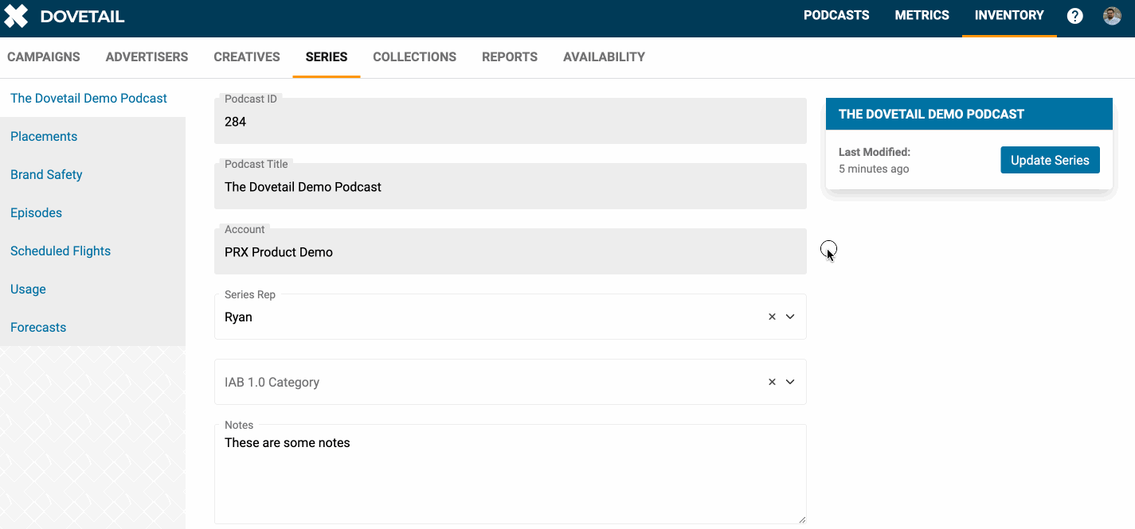This screenshot has height=529, width=1135.
Task: Expand the Series Rep dropdown arrow
Action: (x=790, y=317)
